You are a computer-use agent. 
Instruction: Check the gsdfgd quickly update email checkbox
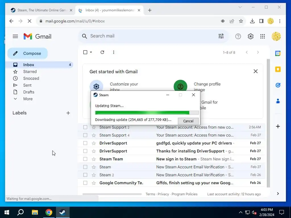85,143
